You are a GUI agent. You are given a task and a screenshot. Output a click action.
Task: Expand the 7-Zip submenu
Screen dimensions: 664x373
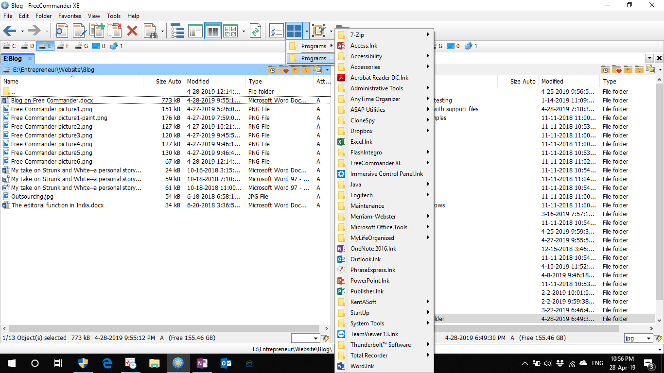(x=384, y=35)
